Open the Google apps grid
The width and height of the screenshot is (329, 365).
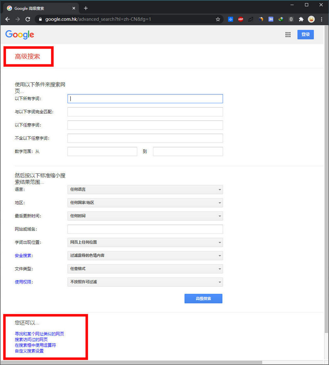click(288, 34)
